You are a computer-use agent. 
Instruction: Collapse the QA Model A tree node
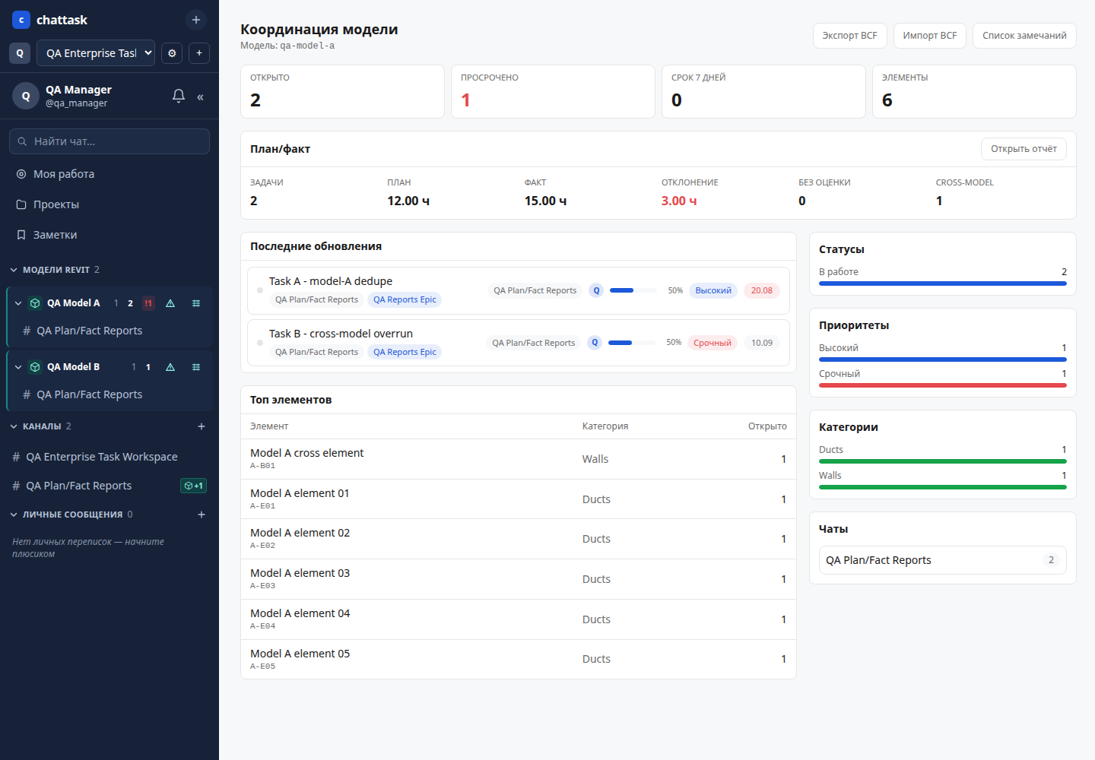18,303
